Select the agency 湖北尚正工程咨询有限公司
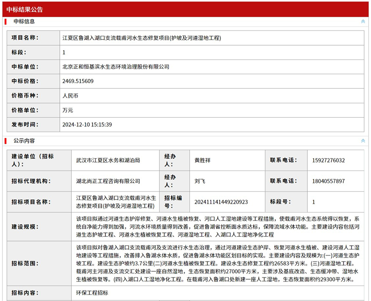 click(108, 181)
